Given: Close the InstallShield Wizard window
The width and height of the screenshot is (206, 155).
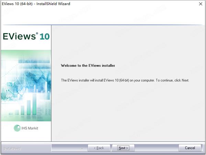Looking at the screenshot, I should (x=201, y=4).
